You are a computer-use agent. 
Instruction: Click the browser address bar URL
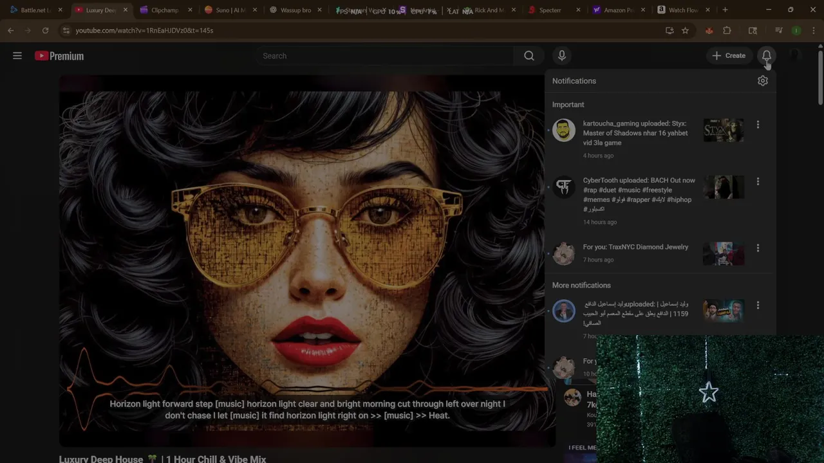(x=144, y=30)
